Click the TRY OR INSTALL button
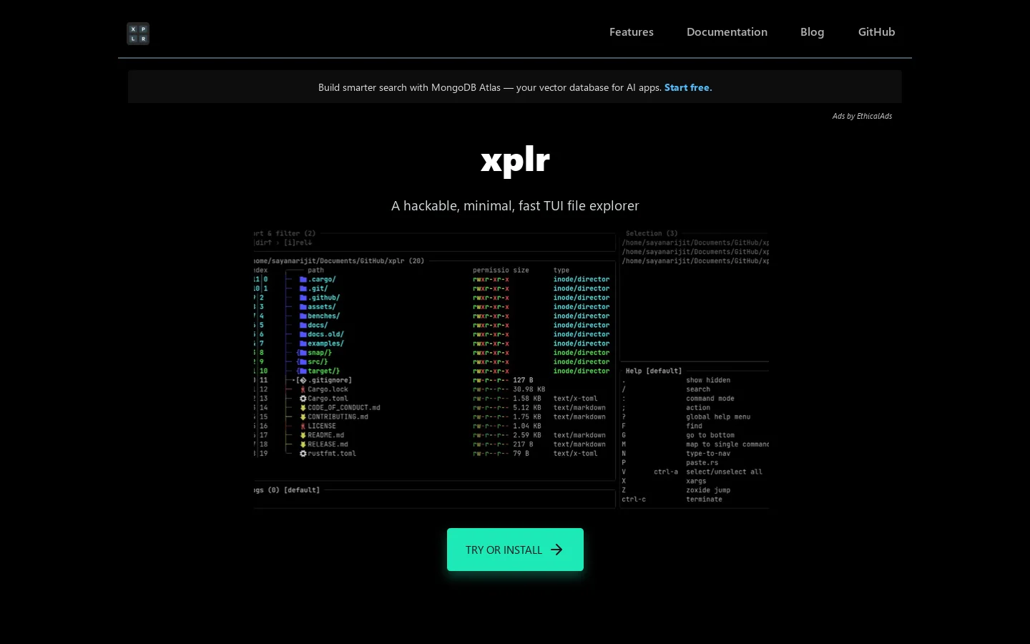Image resolution: width=1030 pixels, height=644 pixels. 515,550
